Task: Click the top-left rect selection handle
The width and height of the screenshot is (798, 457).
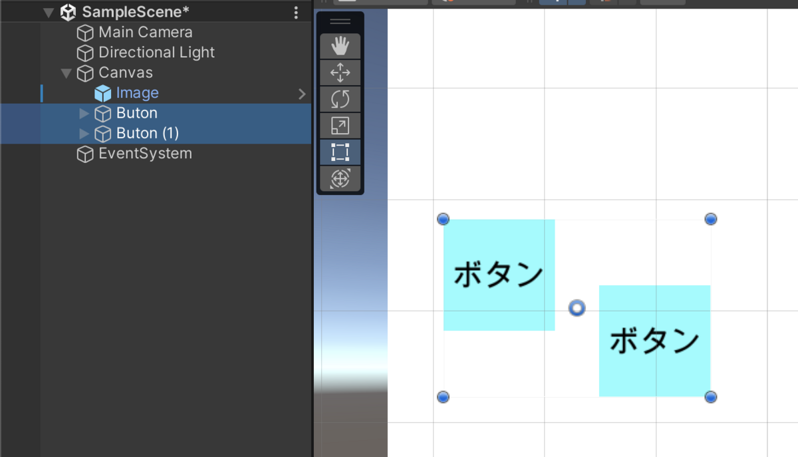Action: pos(444,219)
